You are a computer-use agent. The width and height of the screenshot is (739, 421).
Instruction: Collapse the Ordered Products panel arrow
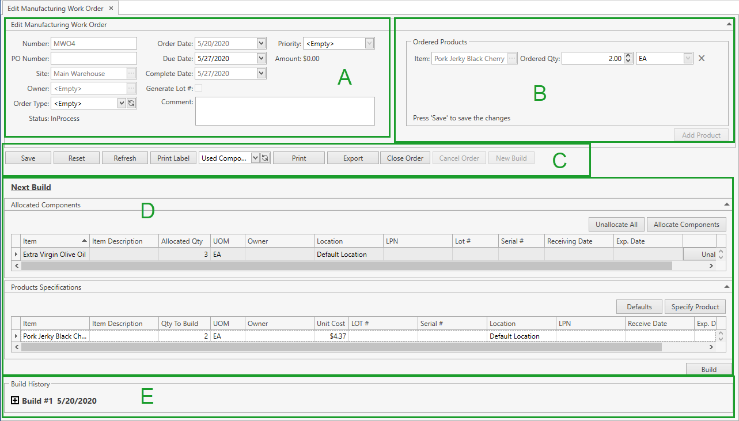729,25
